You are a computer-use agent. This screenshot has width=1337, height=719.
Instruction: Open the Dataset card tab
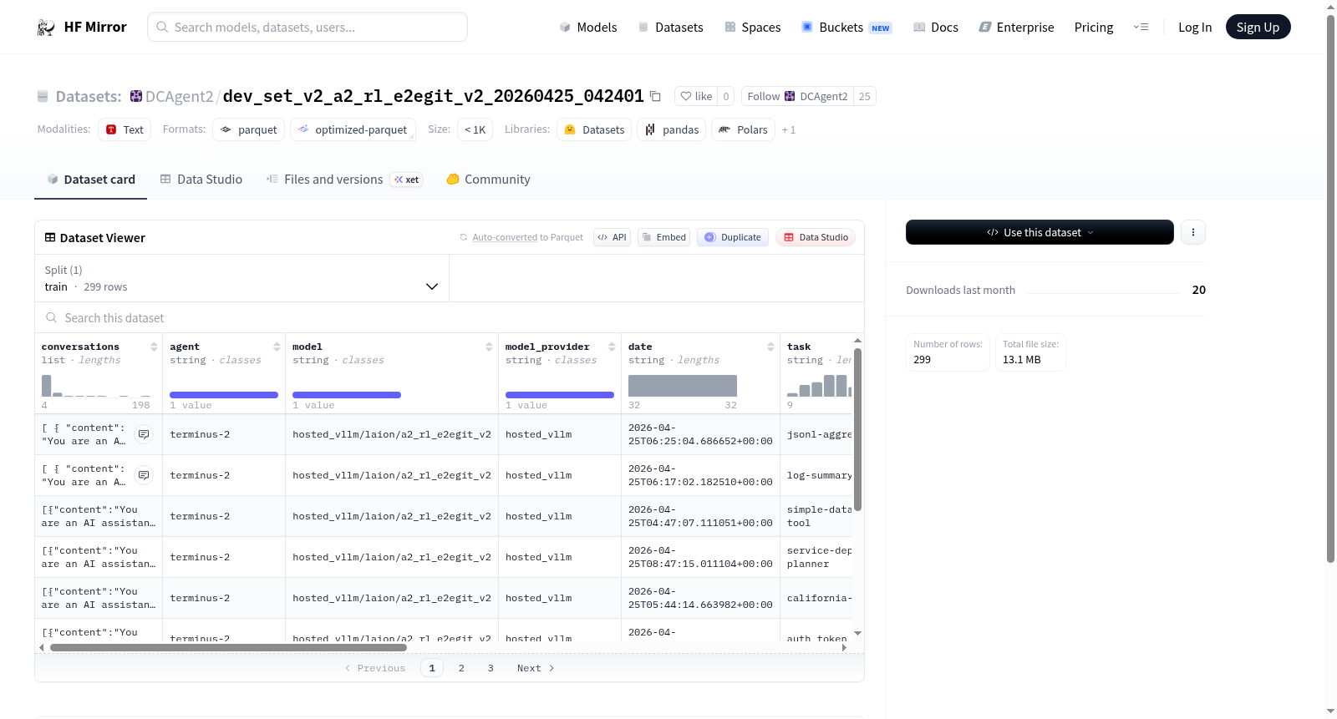point(90,180)
